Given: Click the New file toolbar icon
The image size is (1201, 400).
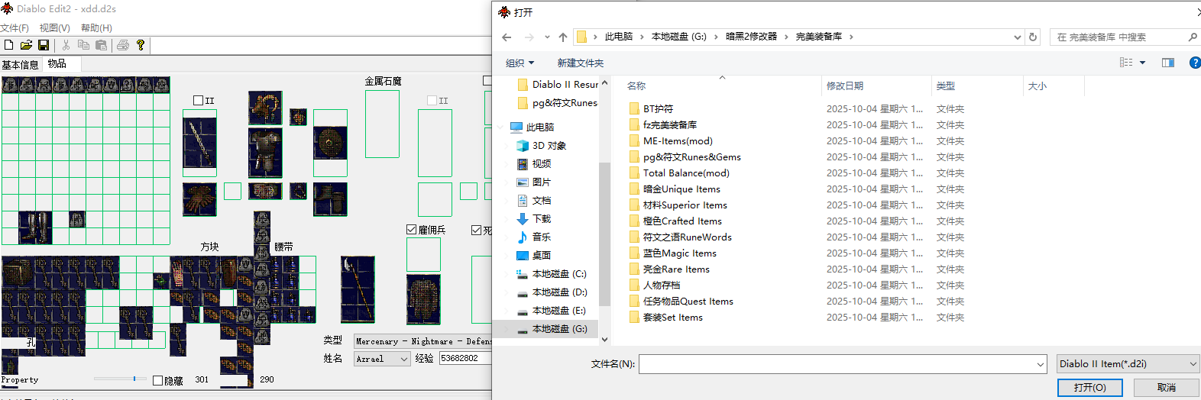Looking at the screenshot, I should (9, 46).
